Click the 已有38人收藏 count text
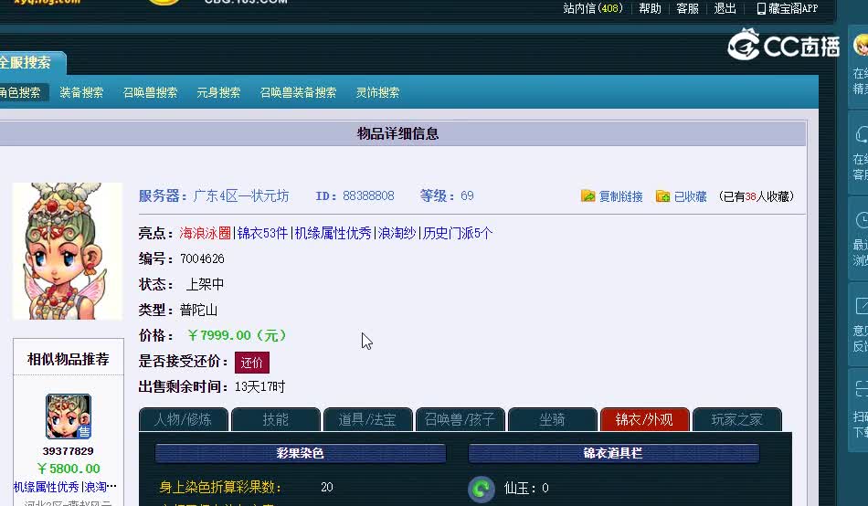 (x=757, y=196)
